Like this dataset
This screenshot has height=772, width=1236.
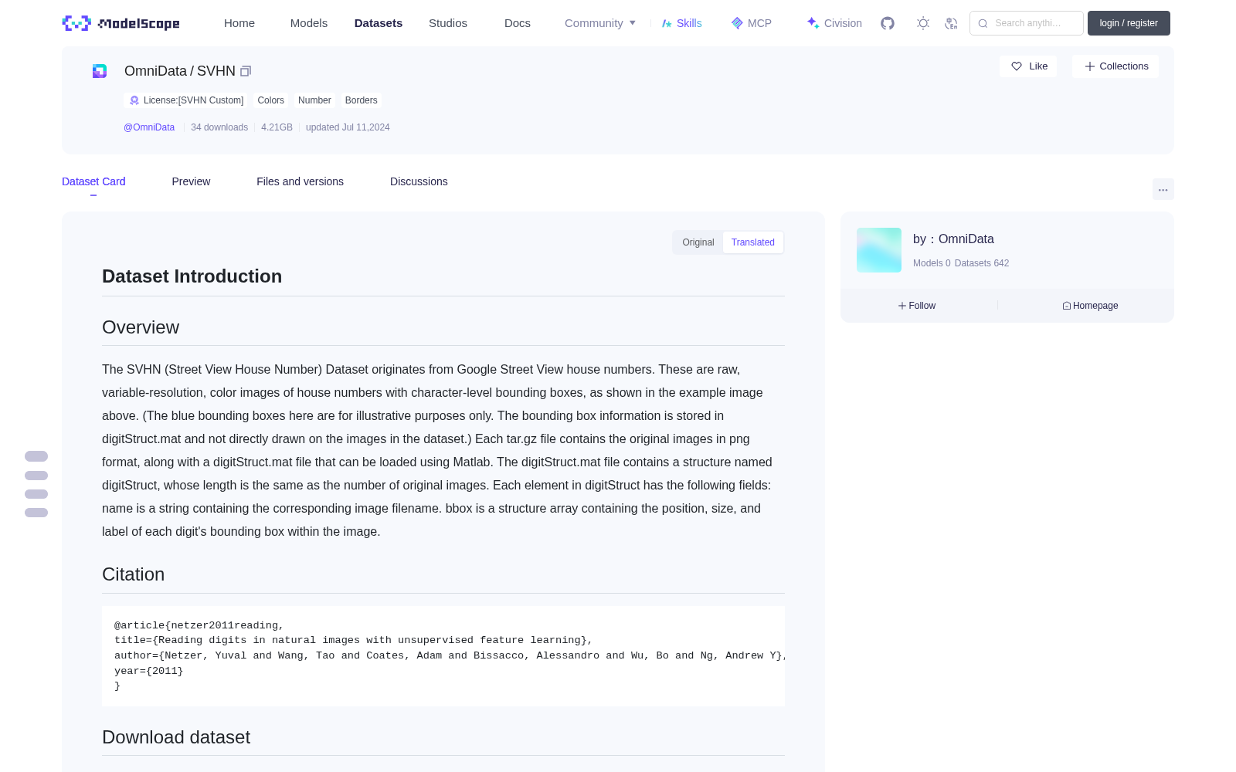point(1028,66)
